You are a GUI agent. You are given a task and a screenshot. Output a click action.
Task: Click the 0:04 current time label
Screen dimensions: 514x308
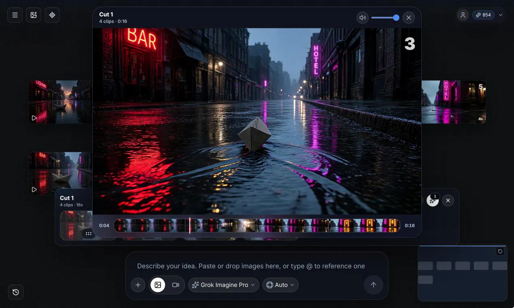(x=104, y=226)
